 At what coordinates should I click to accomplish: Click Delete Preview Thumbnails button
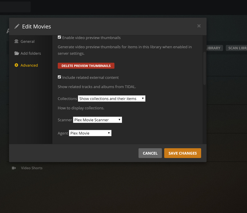(86, 66)
